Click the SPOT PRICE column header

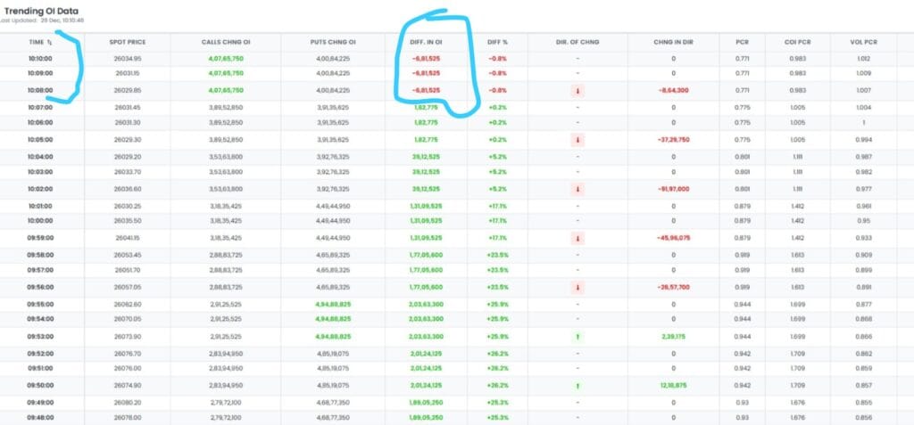[x=127, y=42]
